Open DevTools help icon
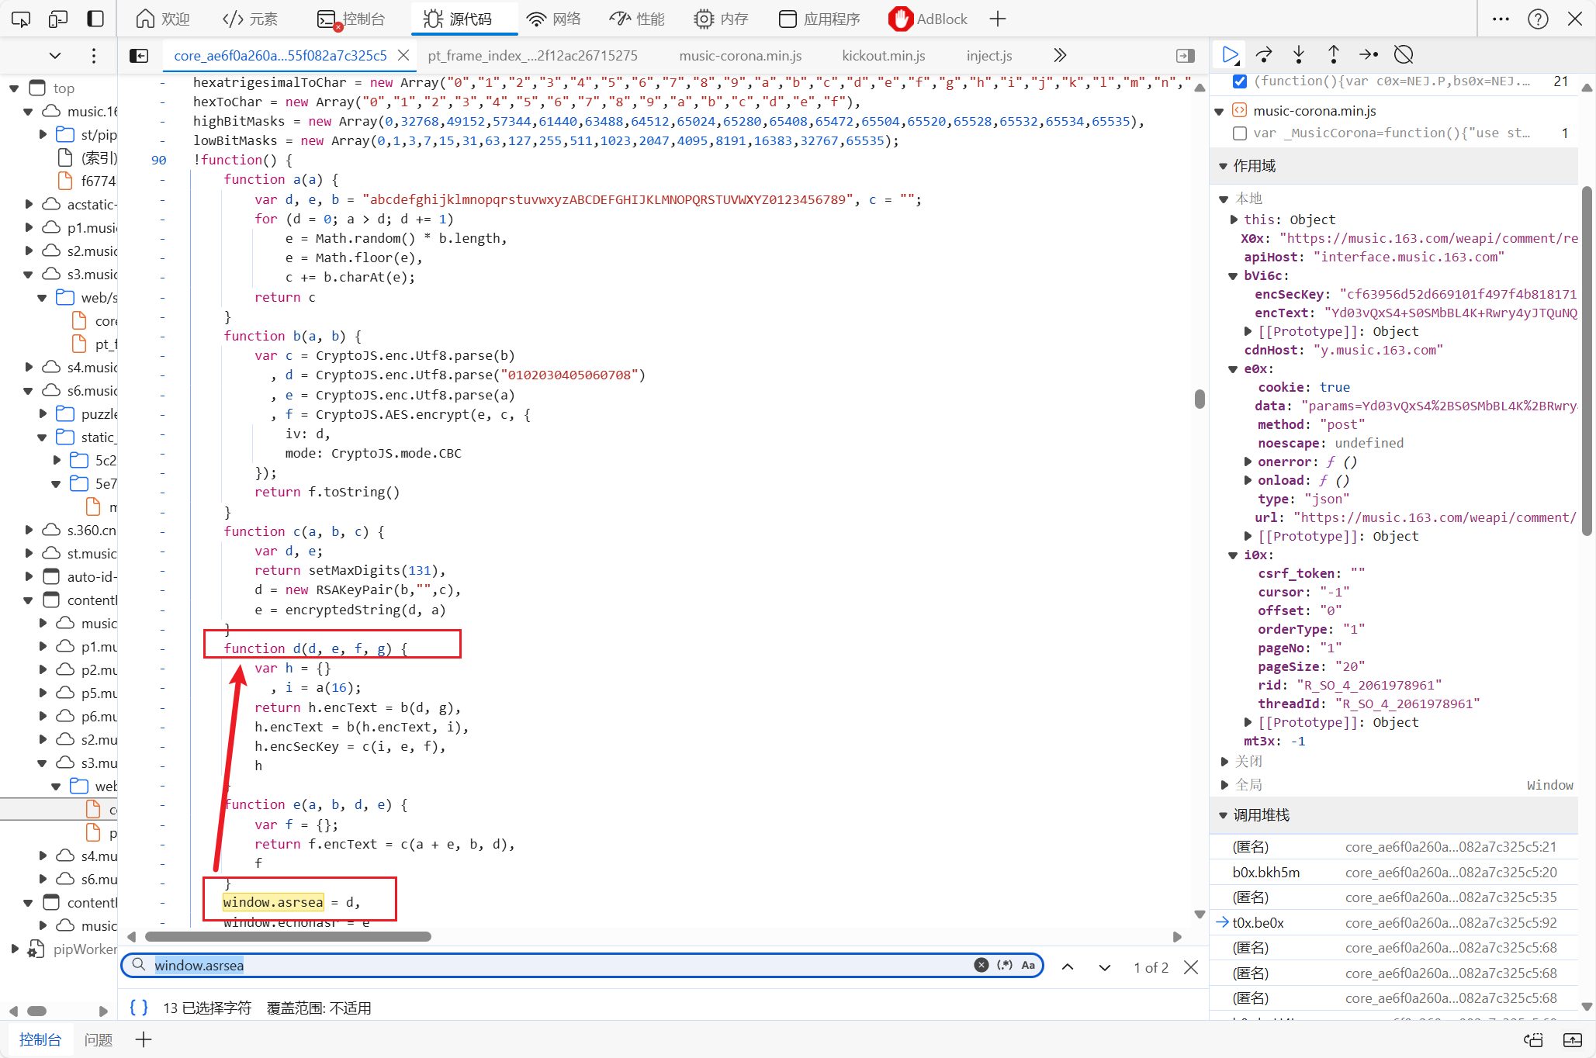 [x=1538, y=19]
